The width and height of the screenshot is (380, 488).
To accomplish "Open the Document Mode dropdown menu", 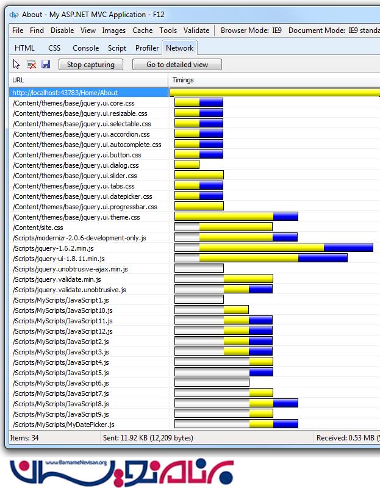I will 332,30.
